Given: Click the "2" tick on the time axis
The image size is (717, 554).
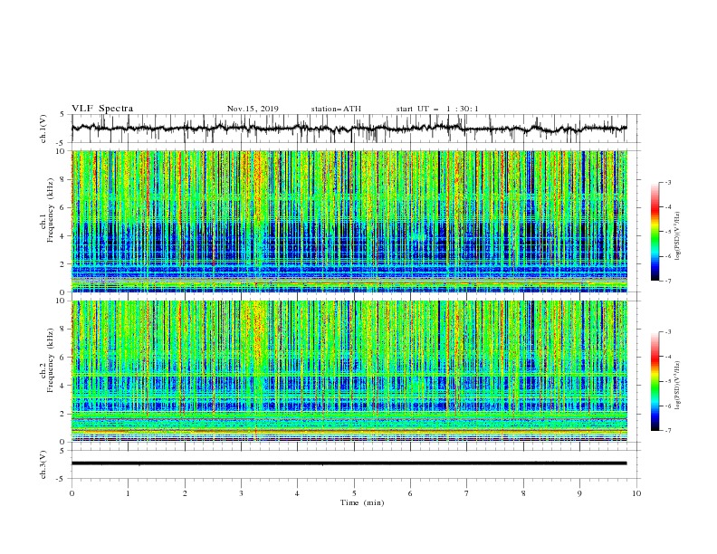Looking at the screenshot, I should click(x=185, y=493).
